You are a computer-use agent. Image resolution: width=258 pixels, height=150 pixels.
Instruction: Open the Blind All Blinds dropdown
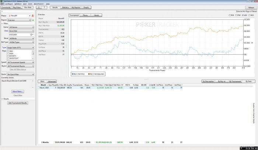pyautogui.click(x=21, y=39)
